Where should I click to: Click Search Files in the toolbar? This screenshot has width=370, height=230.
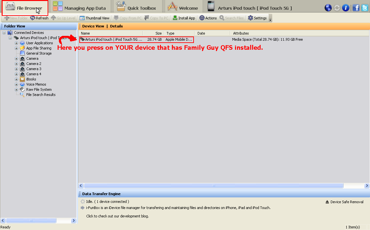coord(231,18)
